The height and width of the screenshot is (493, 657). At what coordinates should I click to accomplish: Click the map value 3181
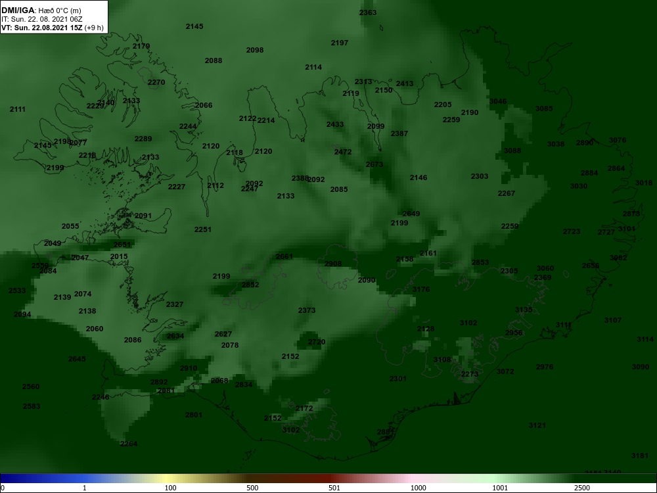(x=640, y=456)
